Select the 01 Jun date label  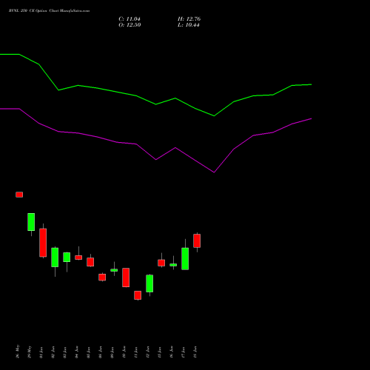pos(41,352)
